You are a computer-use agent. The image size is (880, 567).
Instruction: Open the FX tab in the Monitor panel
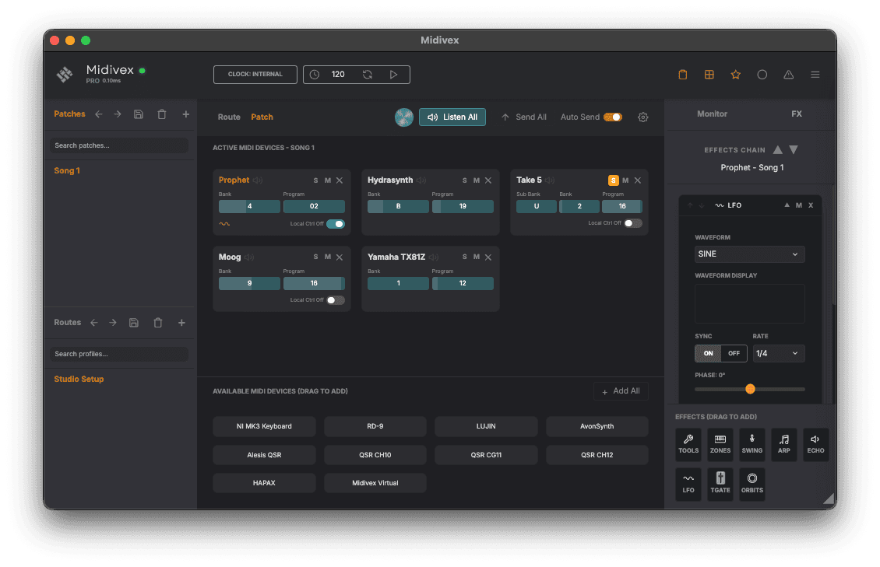(796, 114)
